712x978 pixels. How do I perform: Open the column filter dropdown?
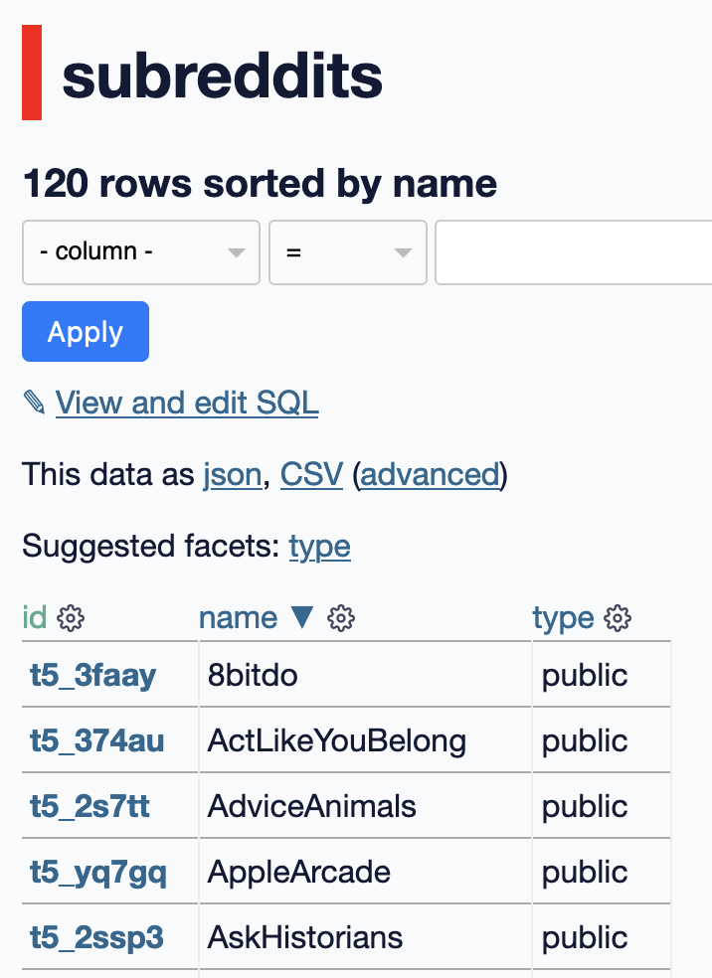coord(141,252)
